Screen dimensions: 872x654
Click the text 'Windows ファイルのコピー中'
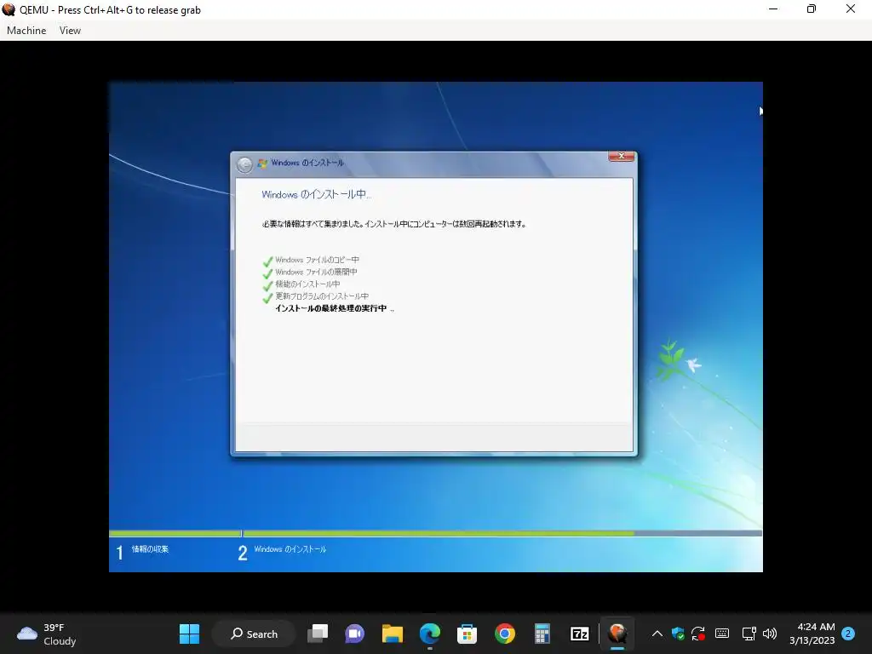click(317, 260)
